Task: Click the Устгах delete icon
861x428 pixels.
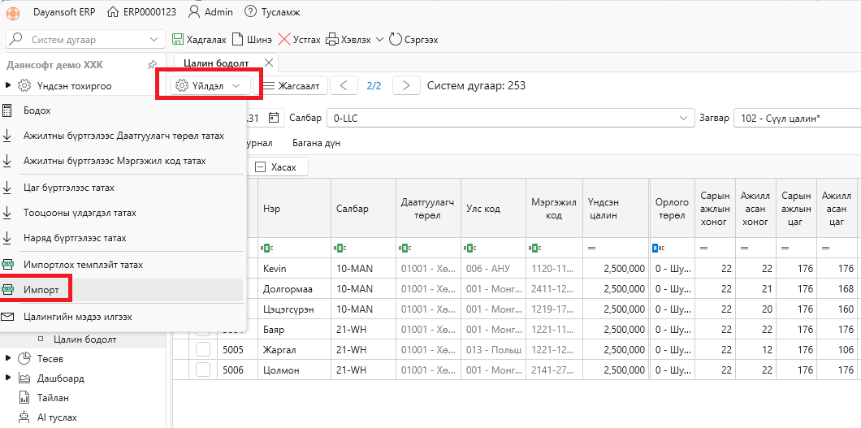Action: coord(284,40)
